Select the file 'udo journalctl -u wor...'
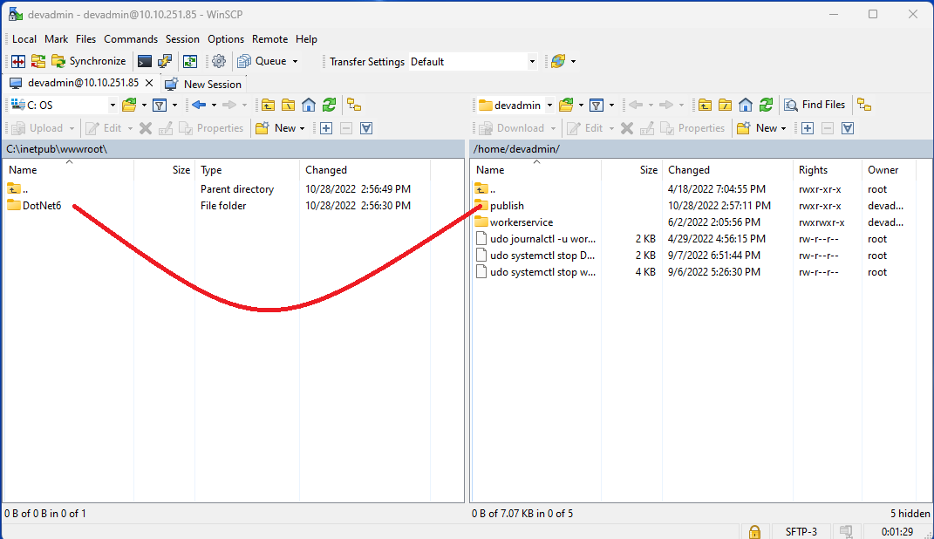 click(x=535, y=239)
